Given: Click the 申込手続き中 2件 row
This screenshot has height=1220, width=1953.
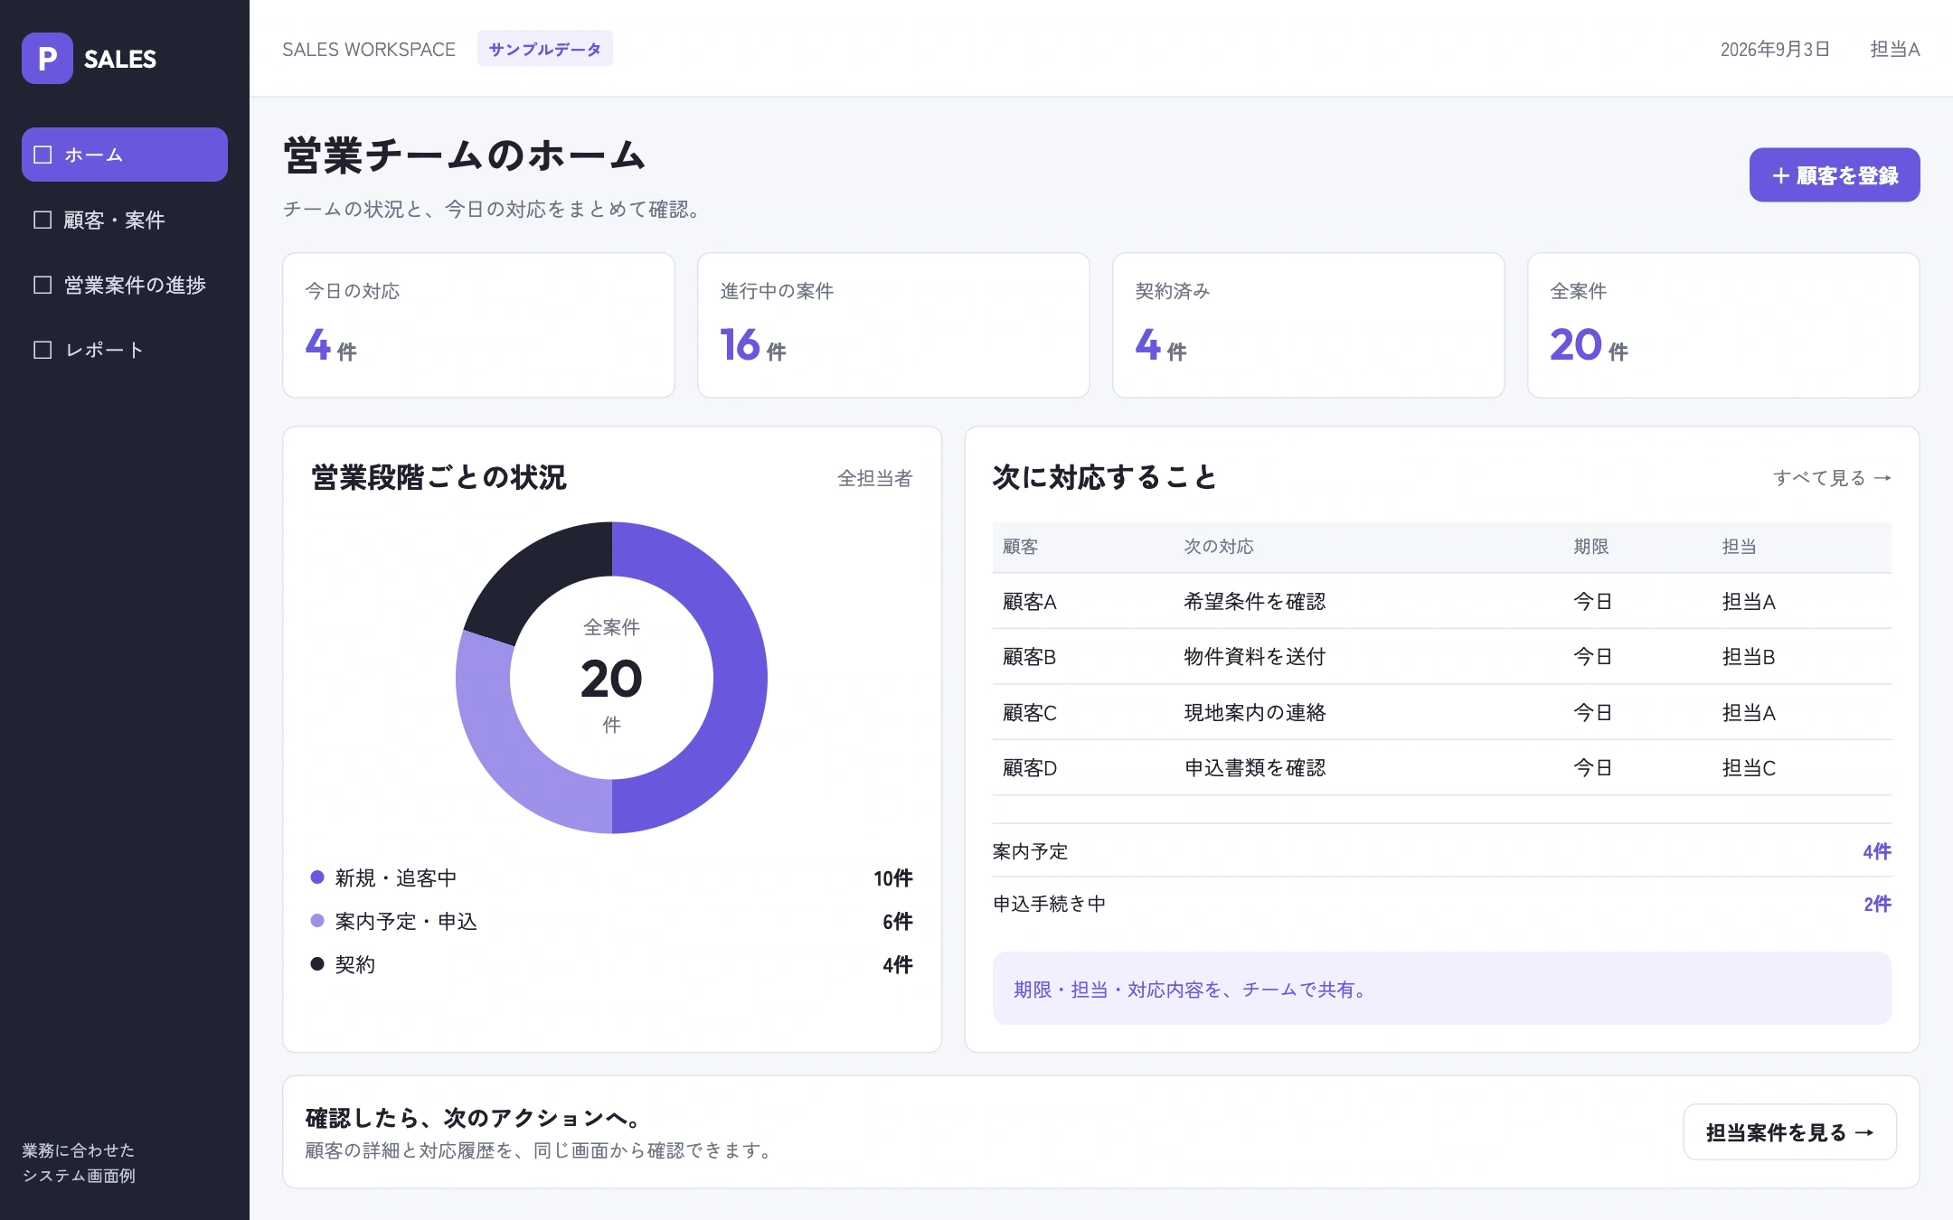Looking at the screenshot, I should pyautogui.click(x=1442, y=904).
